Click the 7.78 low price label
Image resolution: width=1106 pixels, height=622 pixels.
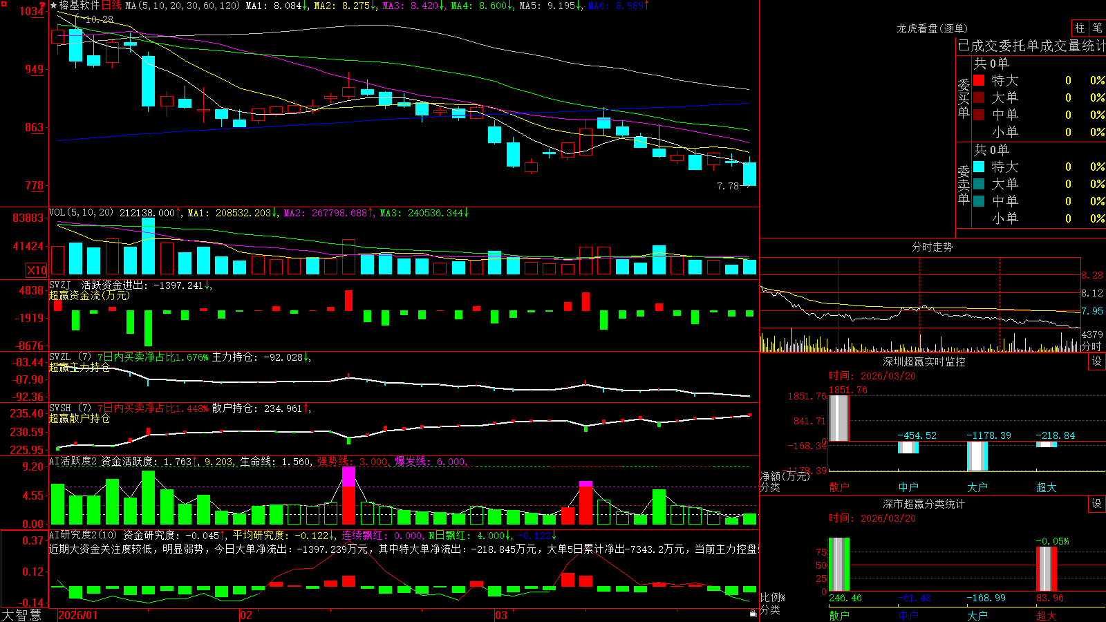point(728,186)
